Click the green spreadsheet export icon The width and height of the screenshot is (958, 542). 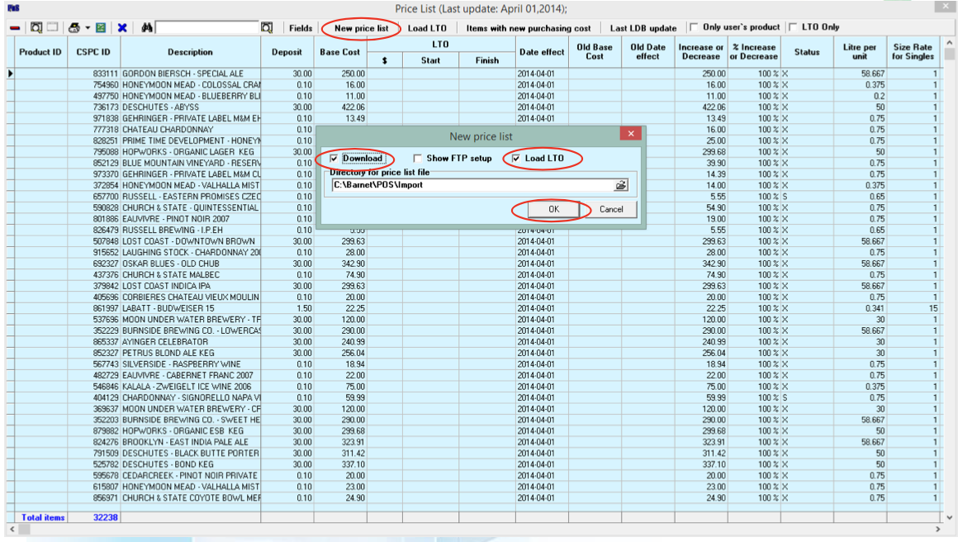102,27
